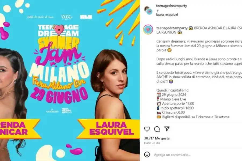Viewport: 242px width, 161px height.
Task: Open laura_esquivel profile link
Action: 167,15
